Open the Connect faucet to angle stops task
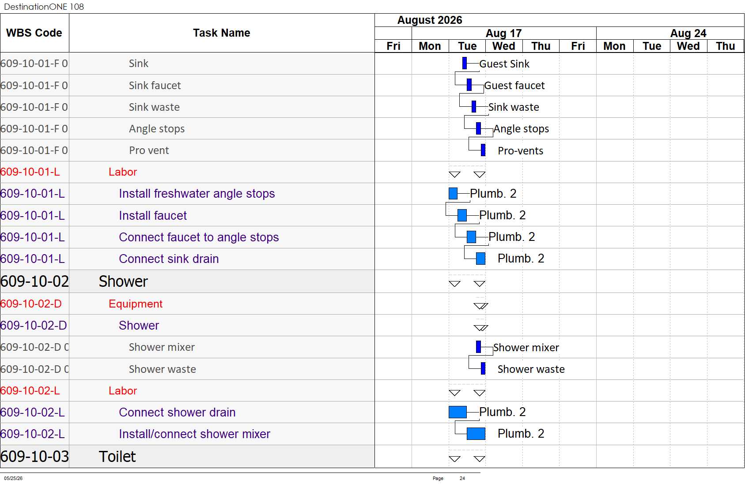 199,237
